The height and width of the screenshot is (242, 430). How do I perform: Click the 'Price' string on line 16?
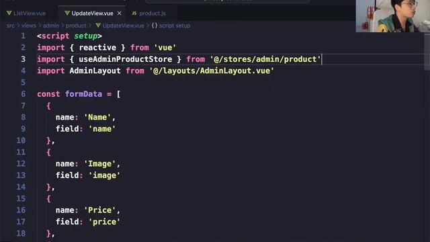coord(99,210)
